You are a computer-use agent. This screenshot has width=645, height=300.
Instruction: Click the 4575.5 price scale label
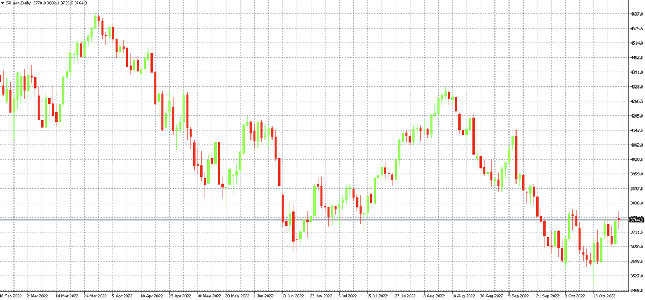636,28
